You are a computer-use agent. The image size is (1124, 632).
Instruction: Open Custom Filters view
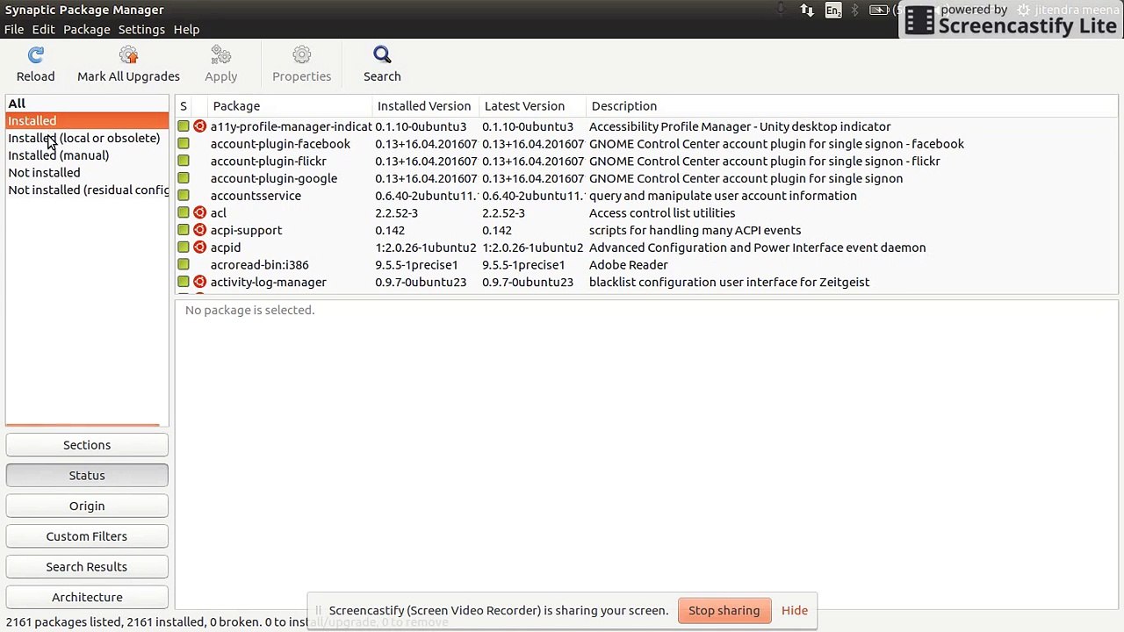[x=87, y=536]
